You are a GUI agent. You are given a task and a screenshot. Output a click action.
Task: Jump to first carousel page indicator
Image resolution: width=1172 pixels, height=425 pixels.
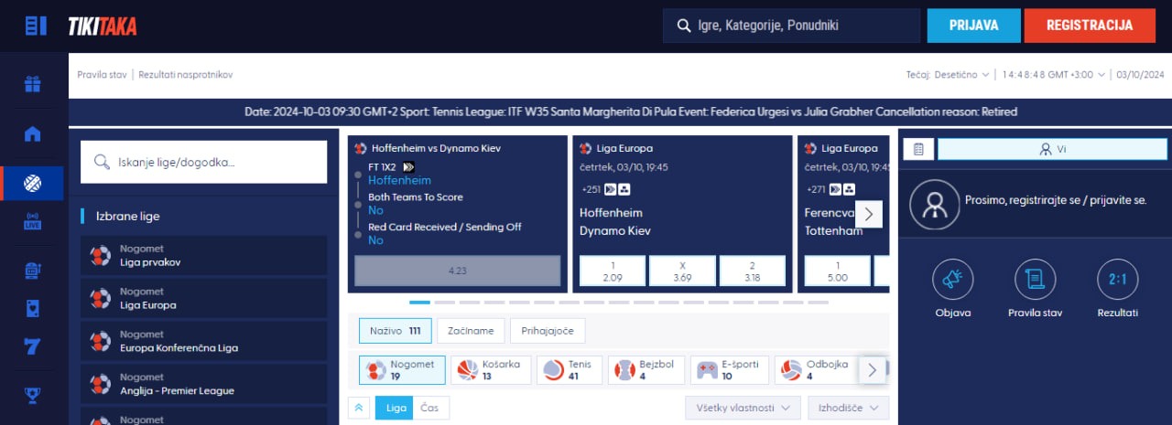pos(419,302)
